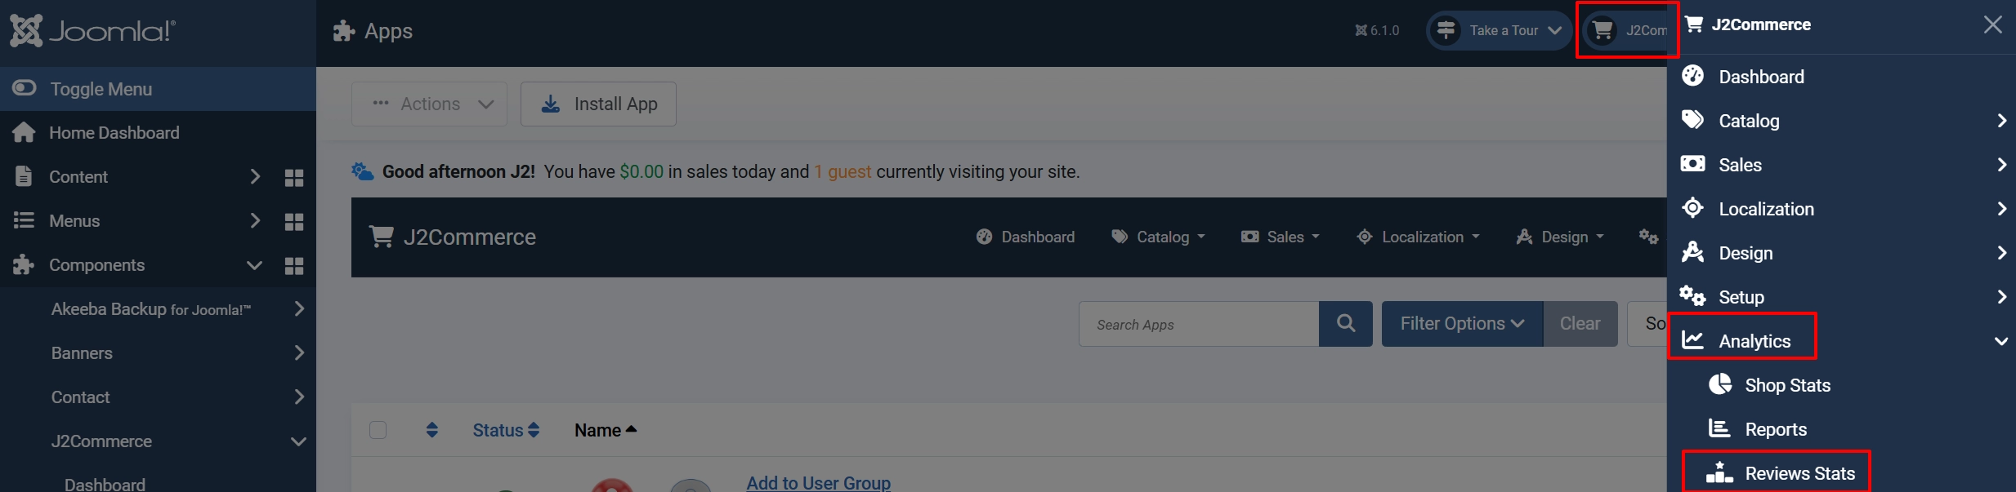Open Contact in Components list

click(x=80, y=397)
